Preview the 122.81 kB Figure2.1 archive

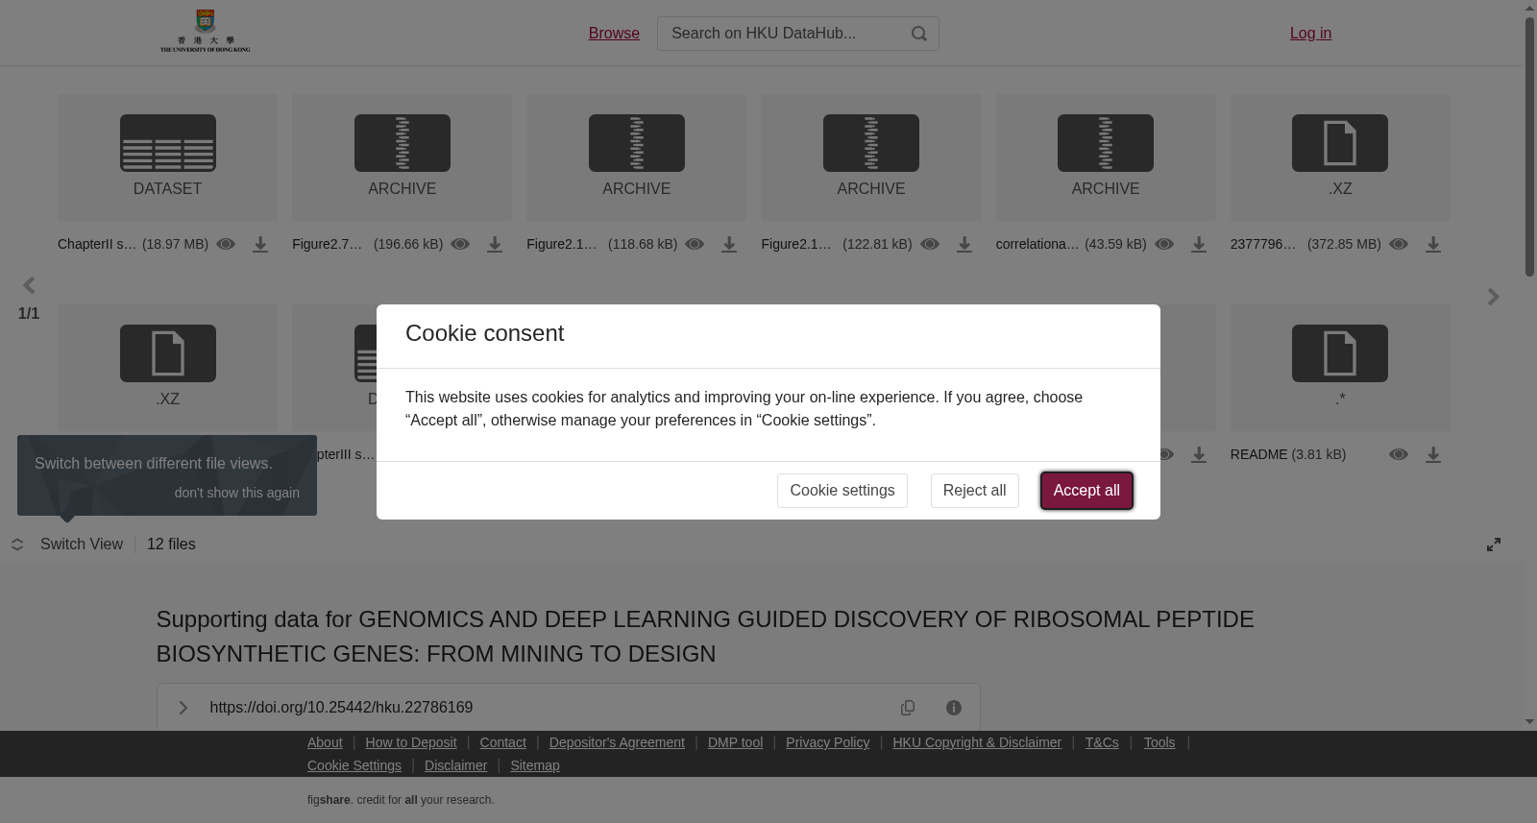pos(930,244)
